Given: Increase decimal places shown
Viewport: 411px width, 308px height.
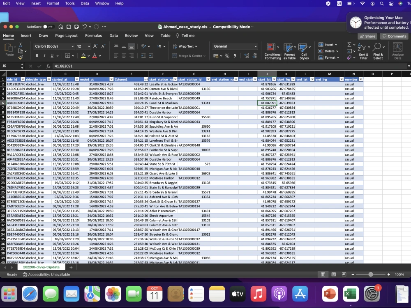Looking at the screenshot, I should tap(247, 56).
